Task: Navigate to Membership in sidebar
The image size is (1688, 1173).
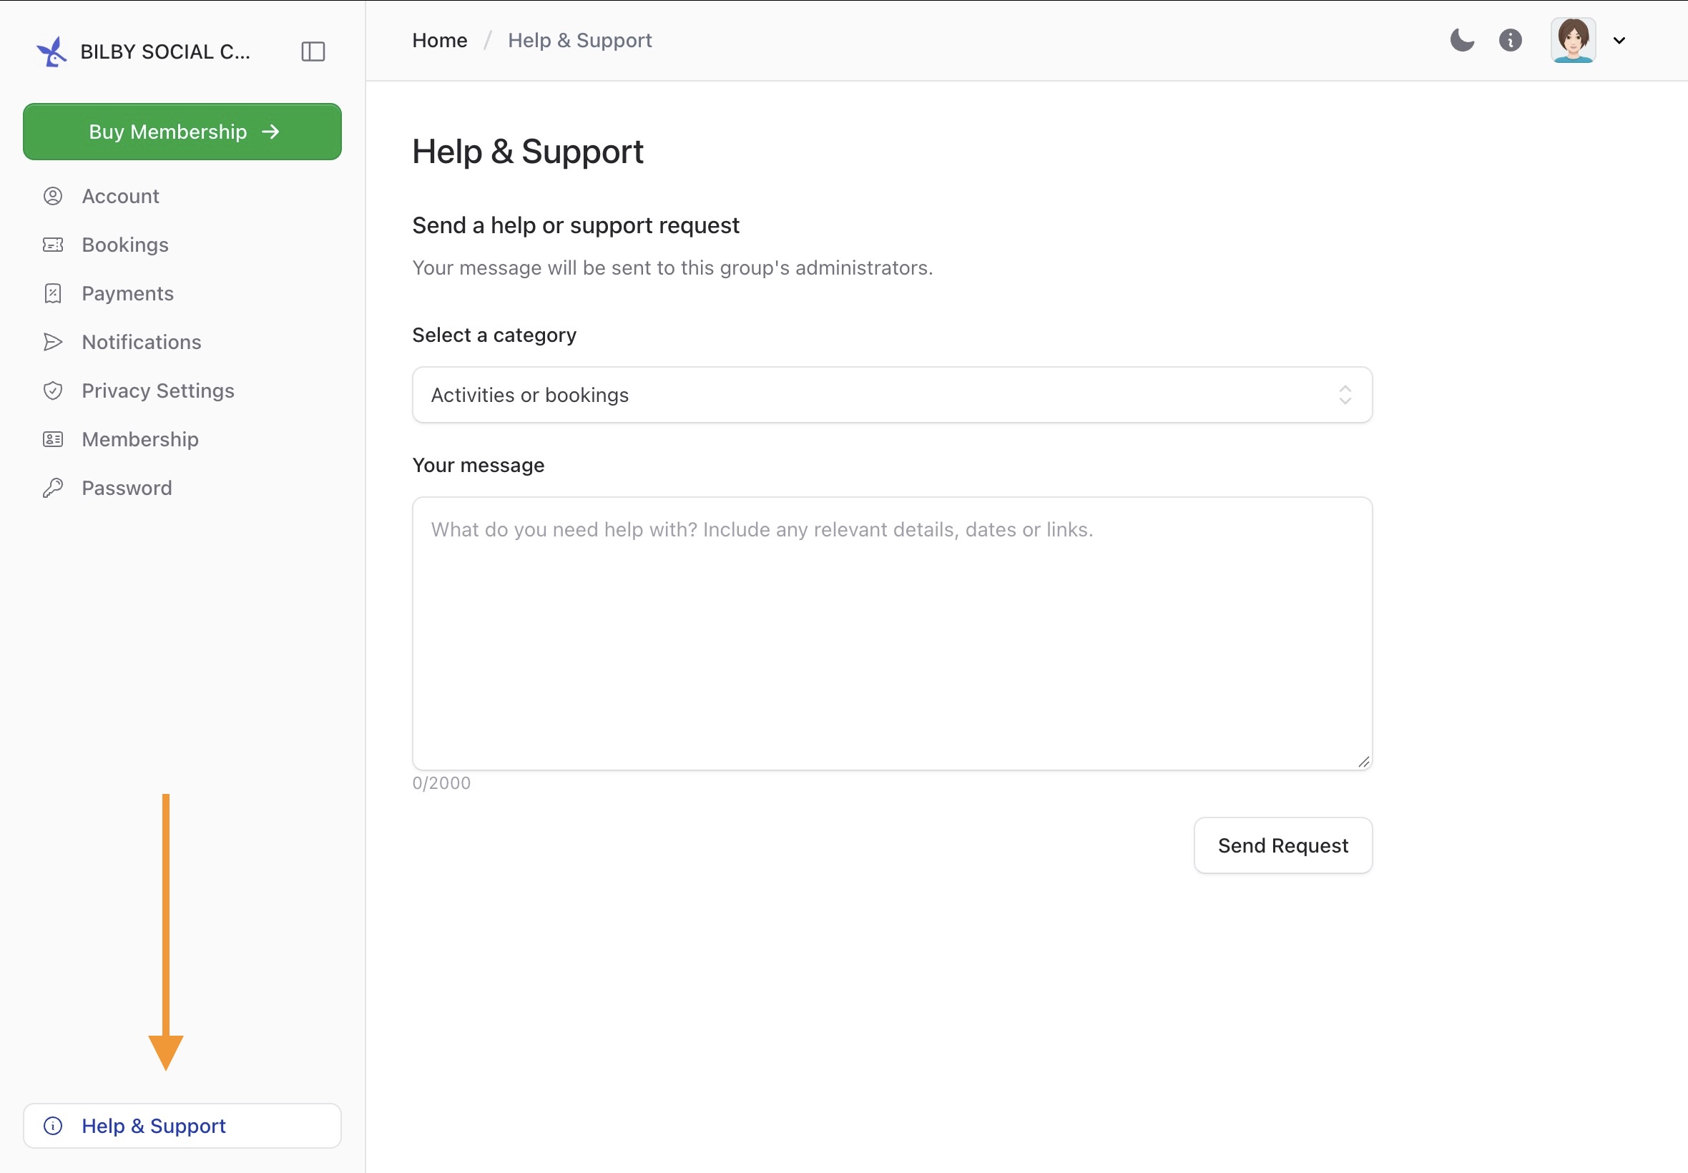Action: pos(182,438)
